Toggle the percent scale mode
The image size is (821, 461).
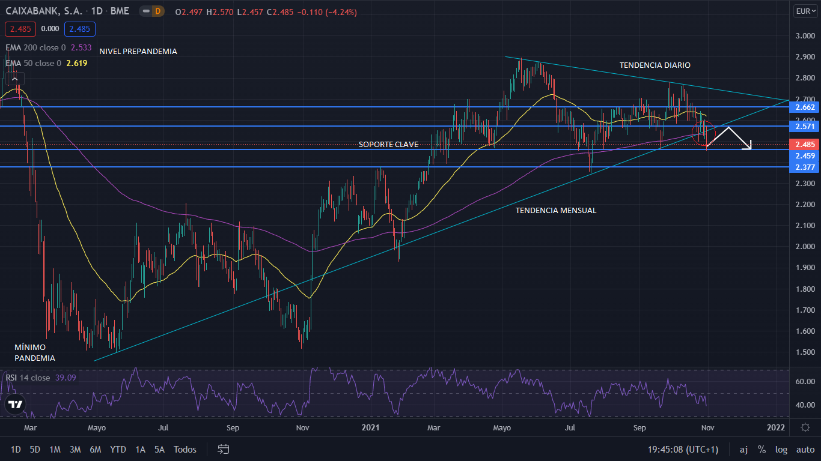tap(761, 449)
